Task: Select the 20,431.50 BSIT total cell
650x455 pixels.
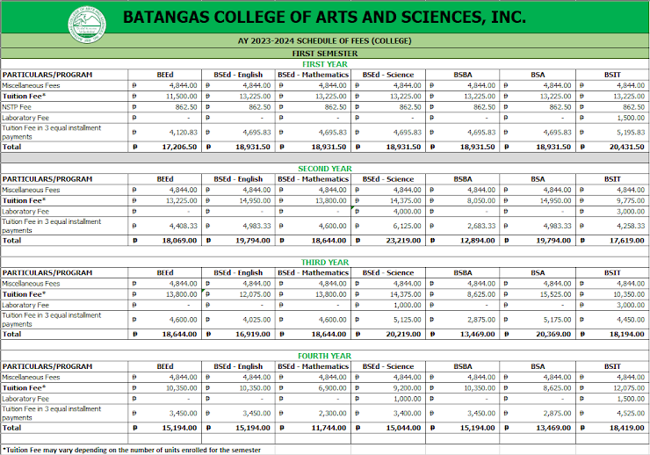Action: tap(612, 147)
